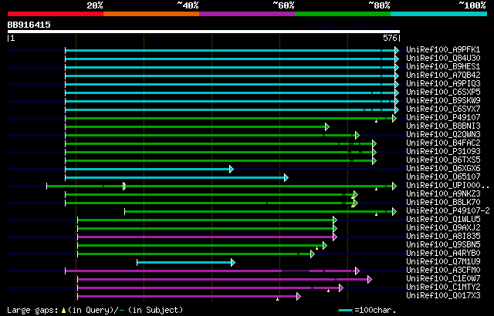Select the UniRef100_C1MTY2 label
This screenshot has height=316, width=494.
pos(443,287)
